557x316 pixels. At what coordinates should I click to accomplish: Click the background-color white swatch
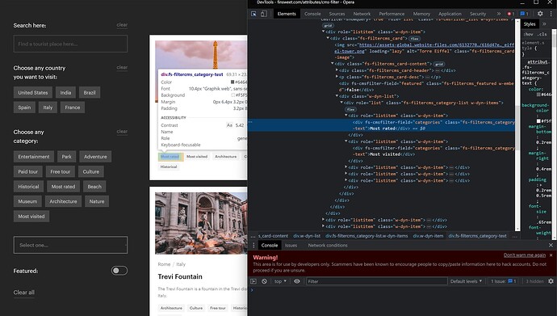click(538, 121)
